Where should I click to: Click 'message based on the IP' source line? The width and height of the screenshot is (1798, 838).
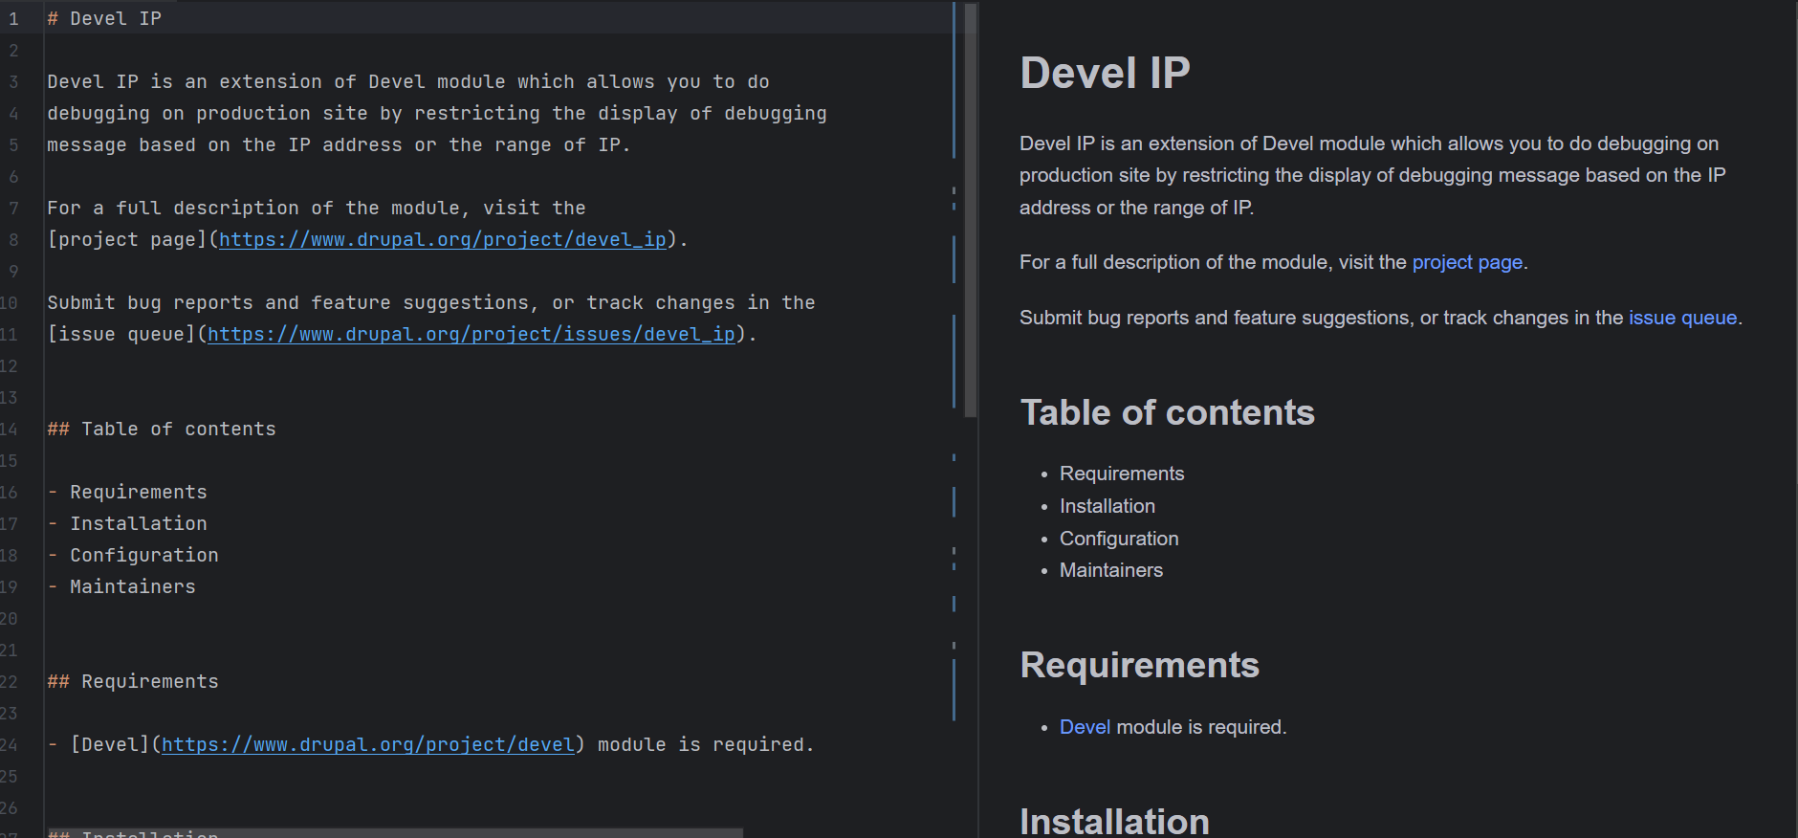[x=339, y=144]
